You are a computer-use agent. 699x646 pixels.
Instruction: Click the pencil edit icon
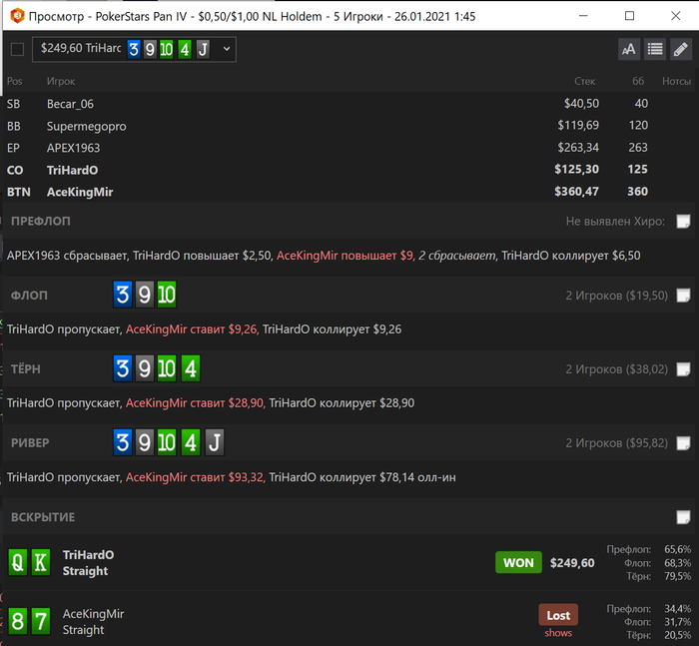pos(681,49)
